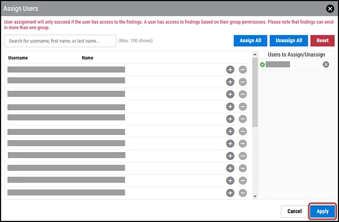Image resolution: width=339 pixels, height=222 pixels.
Task: Click the username search field
Action: click(x=60, y=41)
